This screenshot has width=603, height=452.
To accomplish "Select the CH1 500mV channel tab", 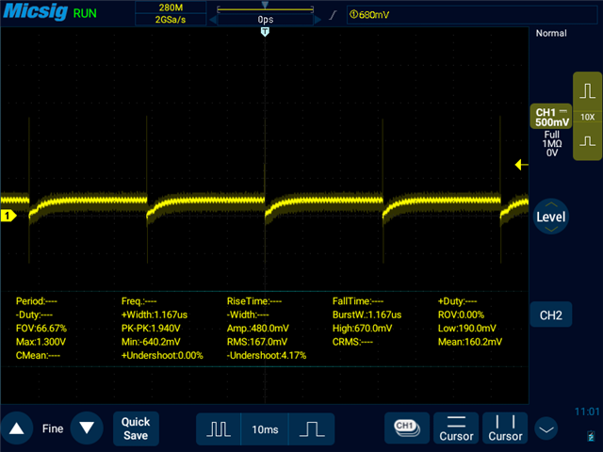I will [x=551, y=117].
